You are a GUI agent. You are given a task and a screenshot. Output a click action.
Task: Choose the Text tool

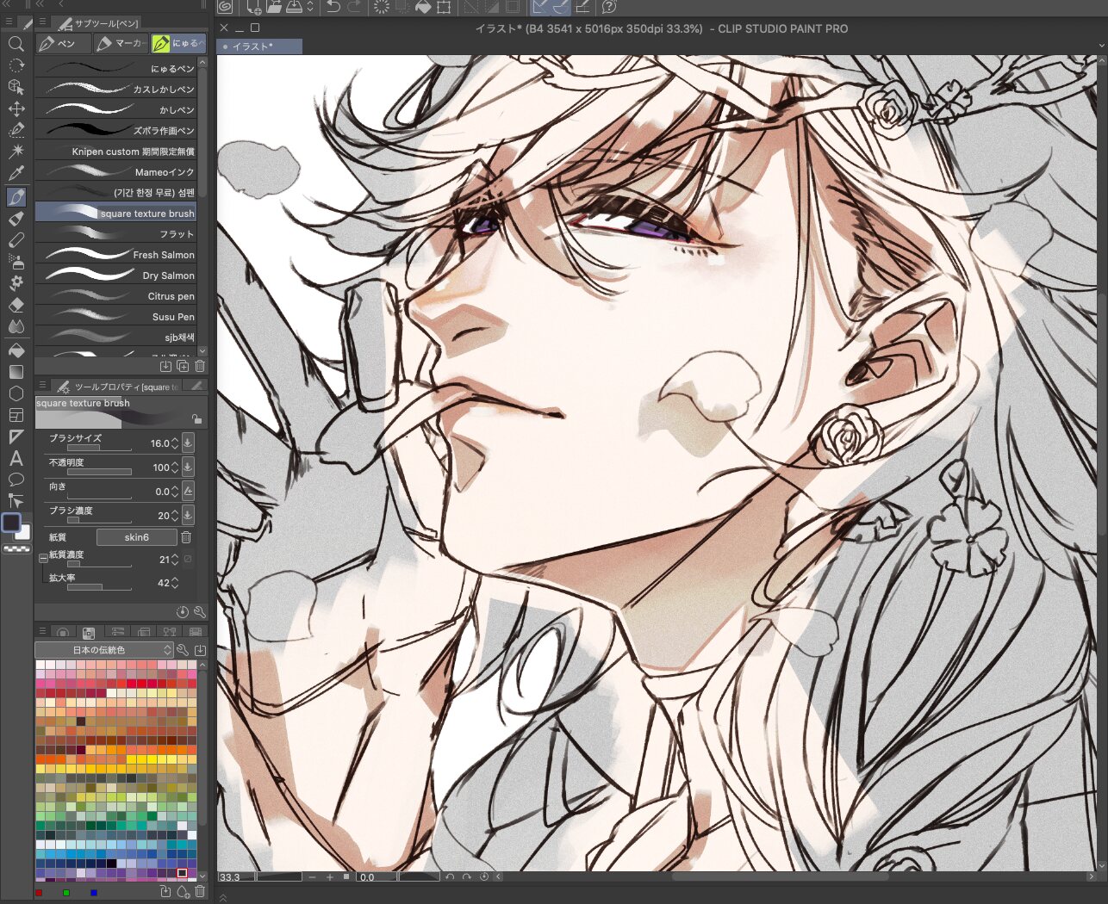[16, 458]
